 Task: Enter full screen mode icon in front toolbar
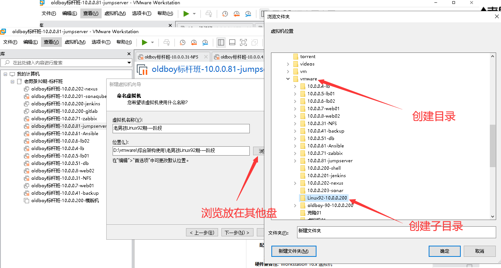243,42
